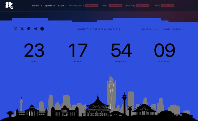Click the DAYS label
This screenshot has width=198, height=121.
[x=34, y=62]
